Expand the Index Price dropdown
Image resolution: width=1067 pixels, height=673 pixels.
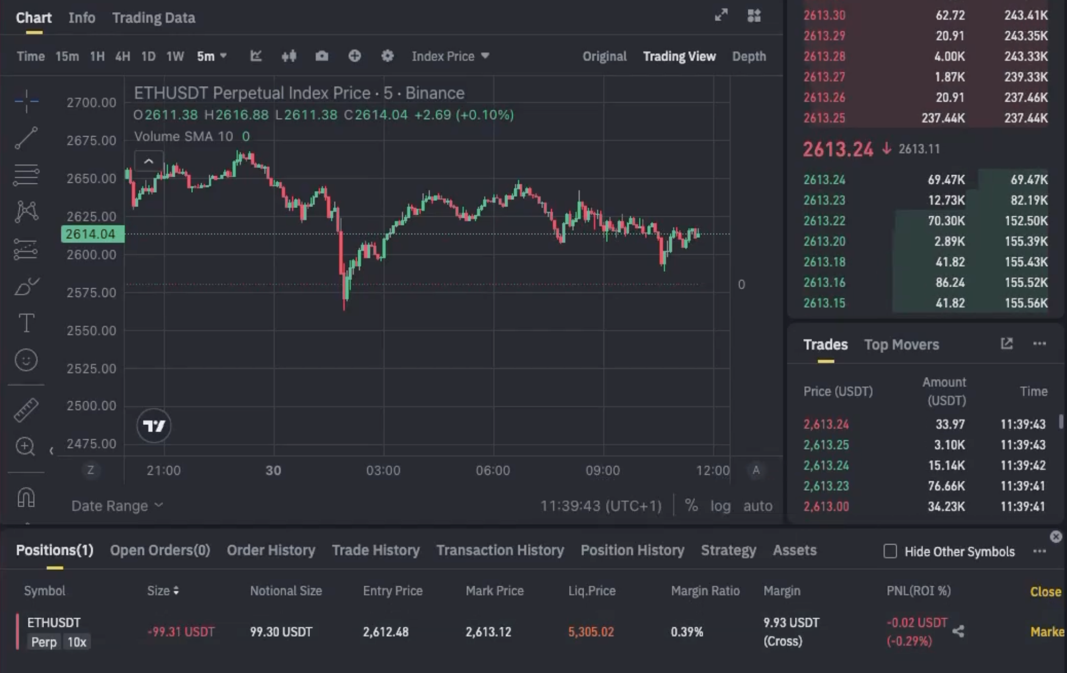coord(450,56)
